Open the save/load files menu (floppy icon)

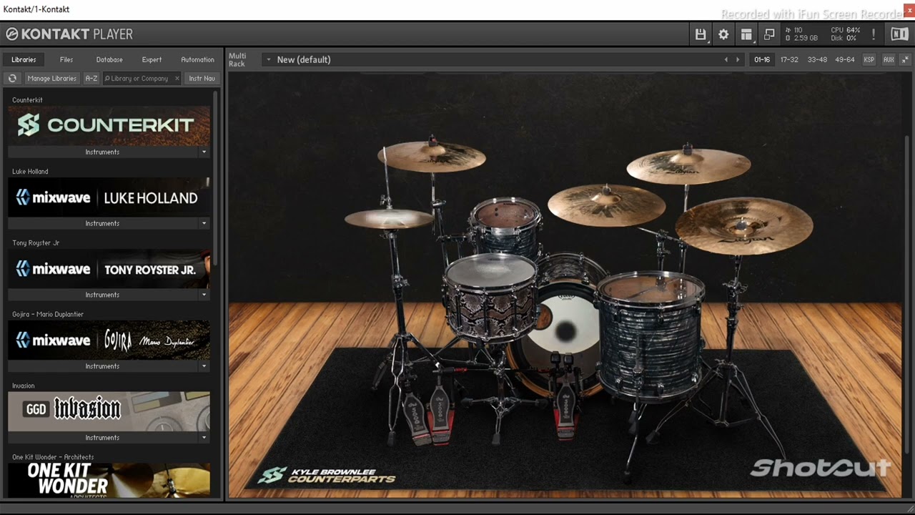click(x=701, y=34)
